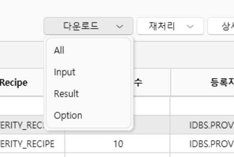Pick the Result menu option

[x=66, y=93]
